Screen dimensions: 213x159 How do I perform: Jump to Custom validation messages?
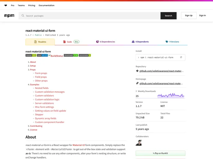[50, 92]
